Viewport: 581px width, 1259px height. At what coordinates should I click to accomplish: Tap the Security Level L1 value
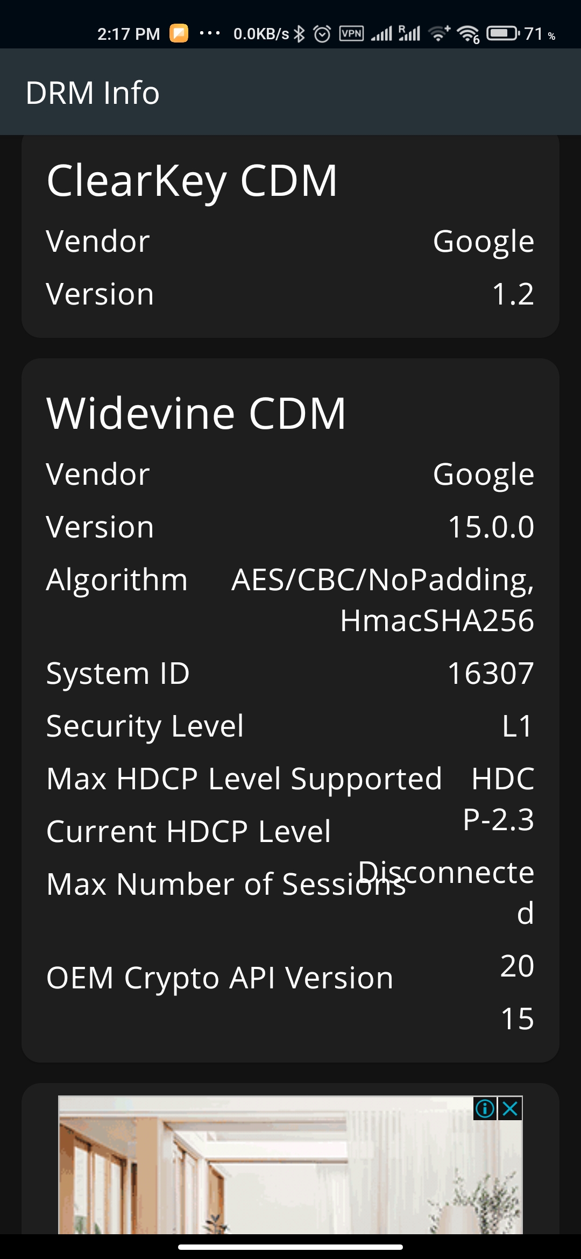pos(517,726)
